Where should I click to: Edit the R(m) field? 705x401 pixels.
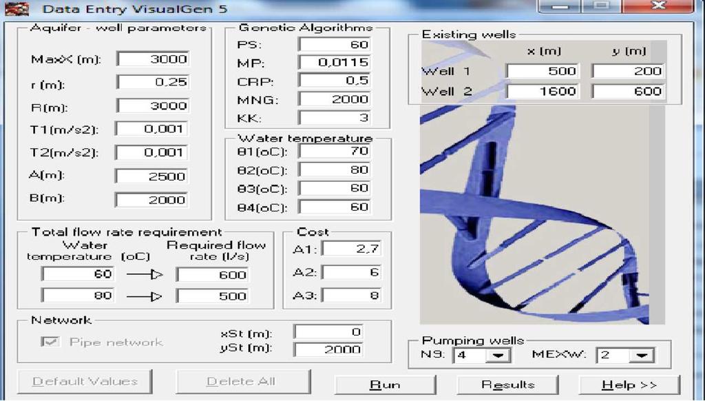click(153, 106)
